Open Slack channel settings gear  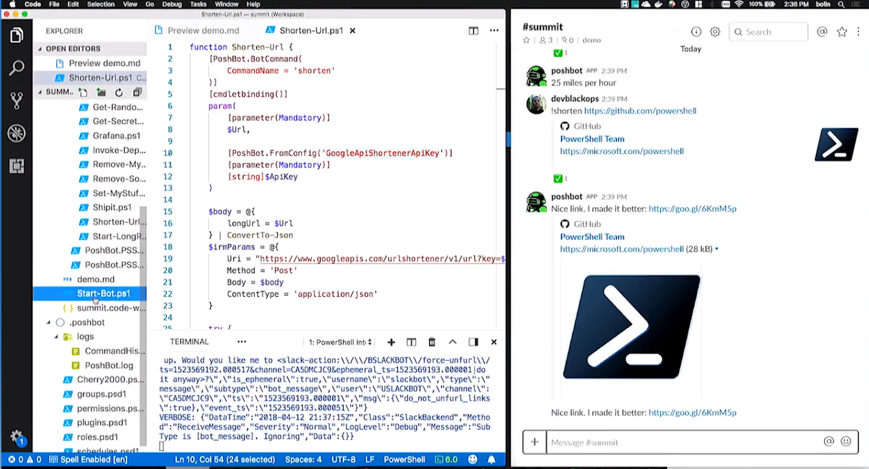click(x=715, y=32)
